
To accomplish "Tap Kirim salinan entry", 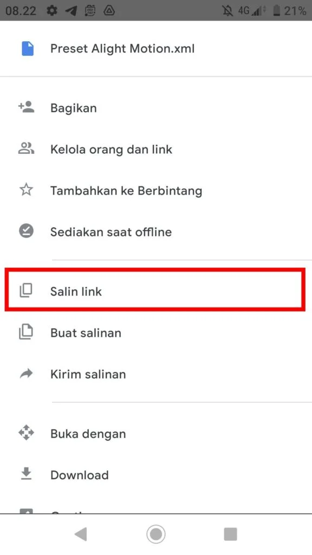I will point(156,374).
